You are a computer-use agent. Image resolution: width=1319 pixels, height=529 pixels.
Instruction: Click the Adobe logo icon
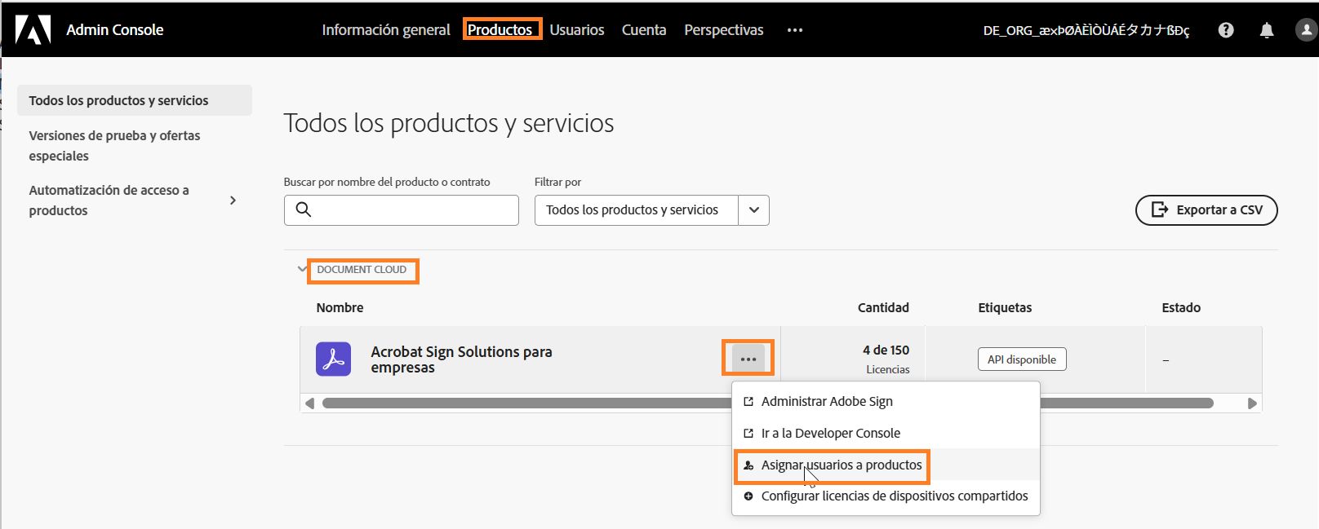[33, 30]
